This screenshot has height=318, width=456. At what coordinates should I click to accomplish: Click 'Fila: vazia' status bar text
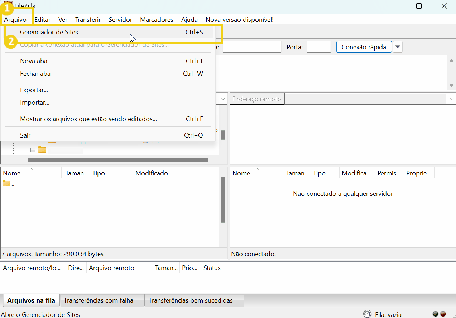tap(388, 315)
